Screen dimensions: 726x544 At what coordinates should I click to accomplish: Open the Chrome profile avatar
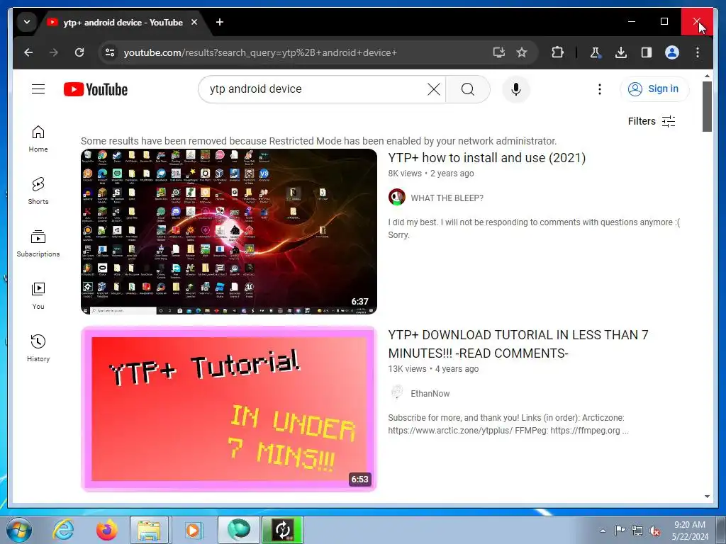[x=672, y=52]
